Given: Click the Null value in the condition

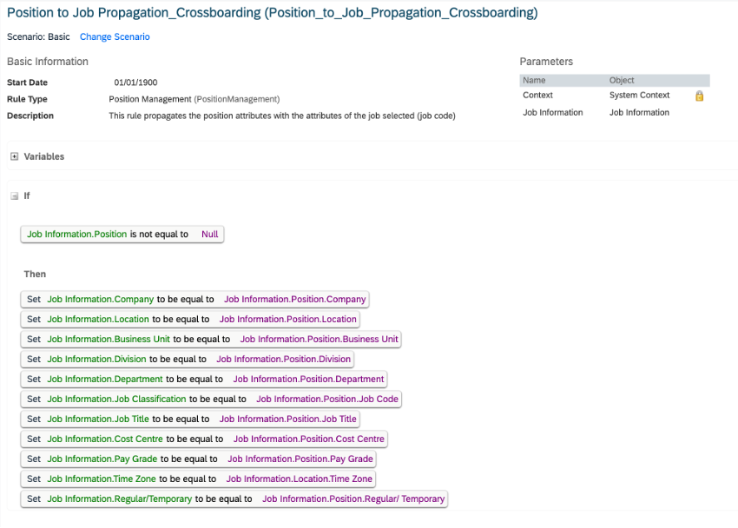Looking at the screenshot, I should pyautogui.click(x=210, y=234).
